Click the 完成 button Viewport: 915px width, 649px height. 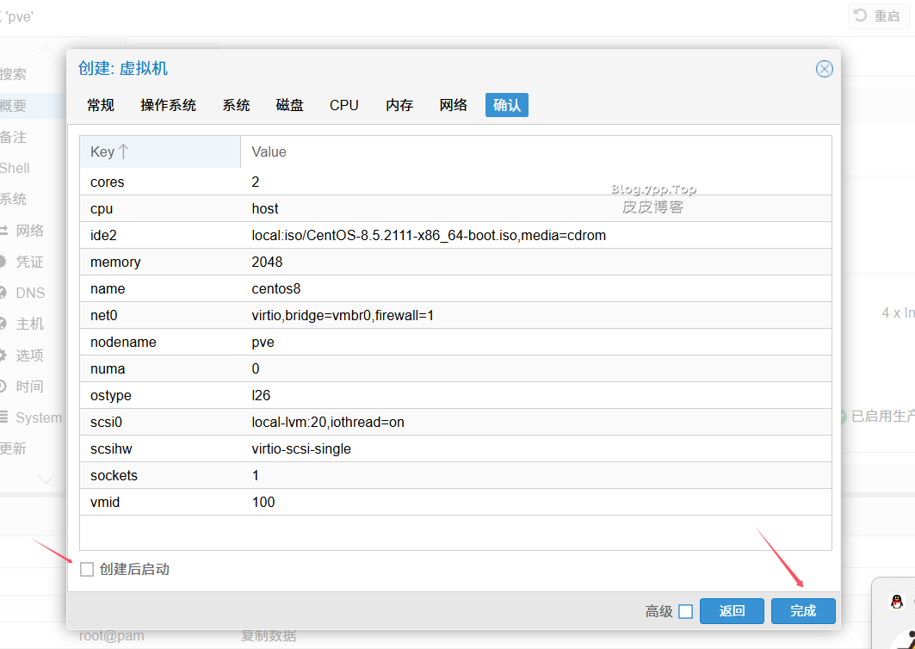coord(802,611)
